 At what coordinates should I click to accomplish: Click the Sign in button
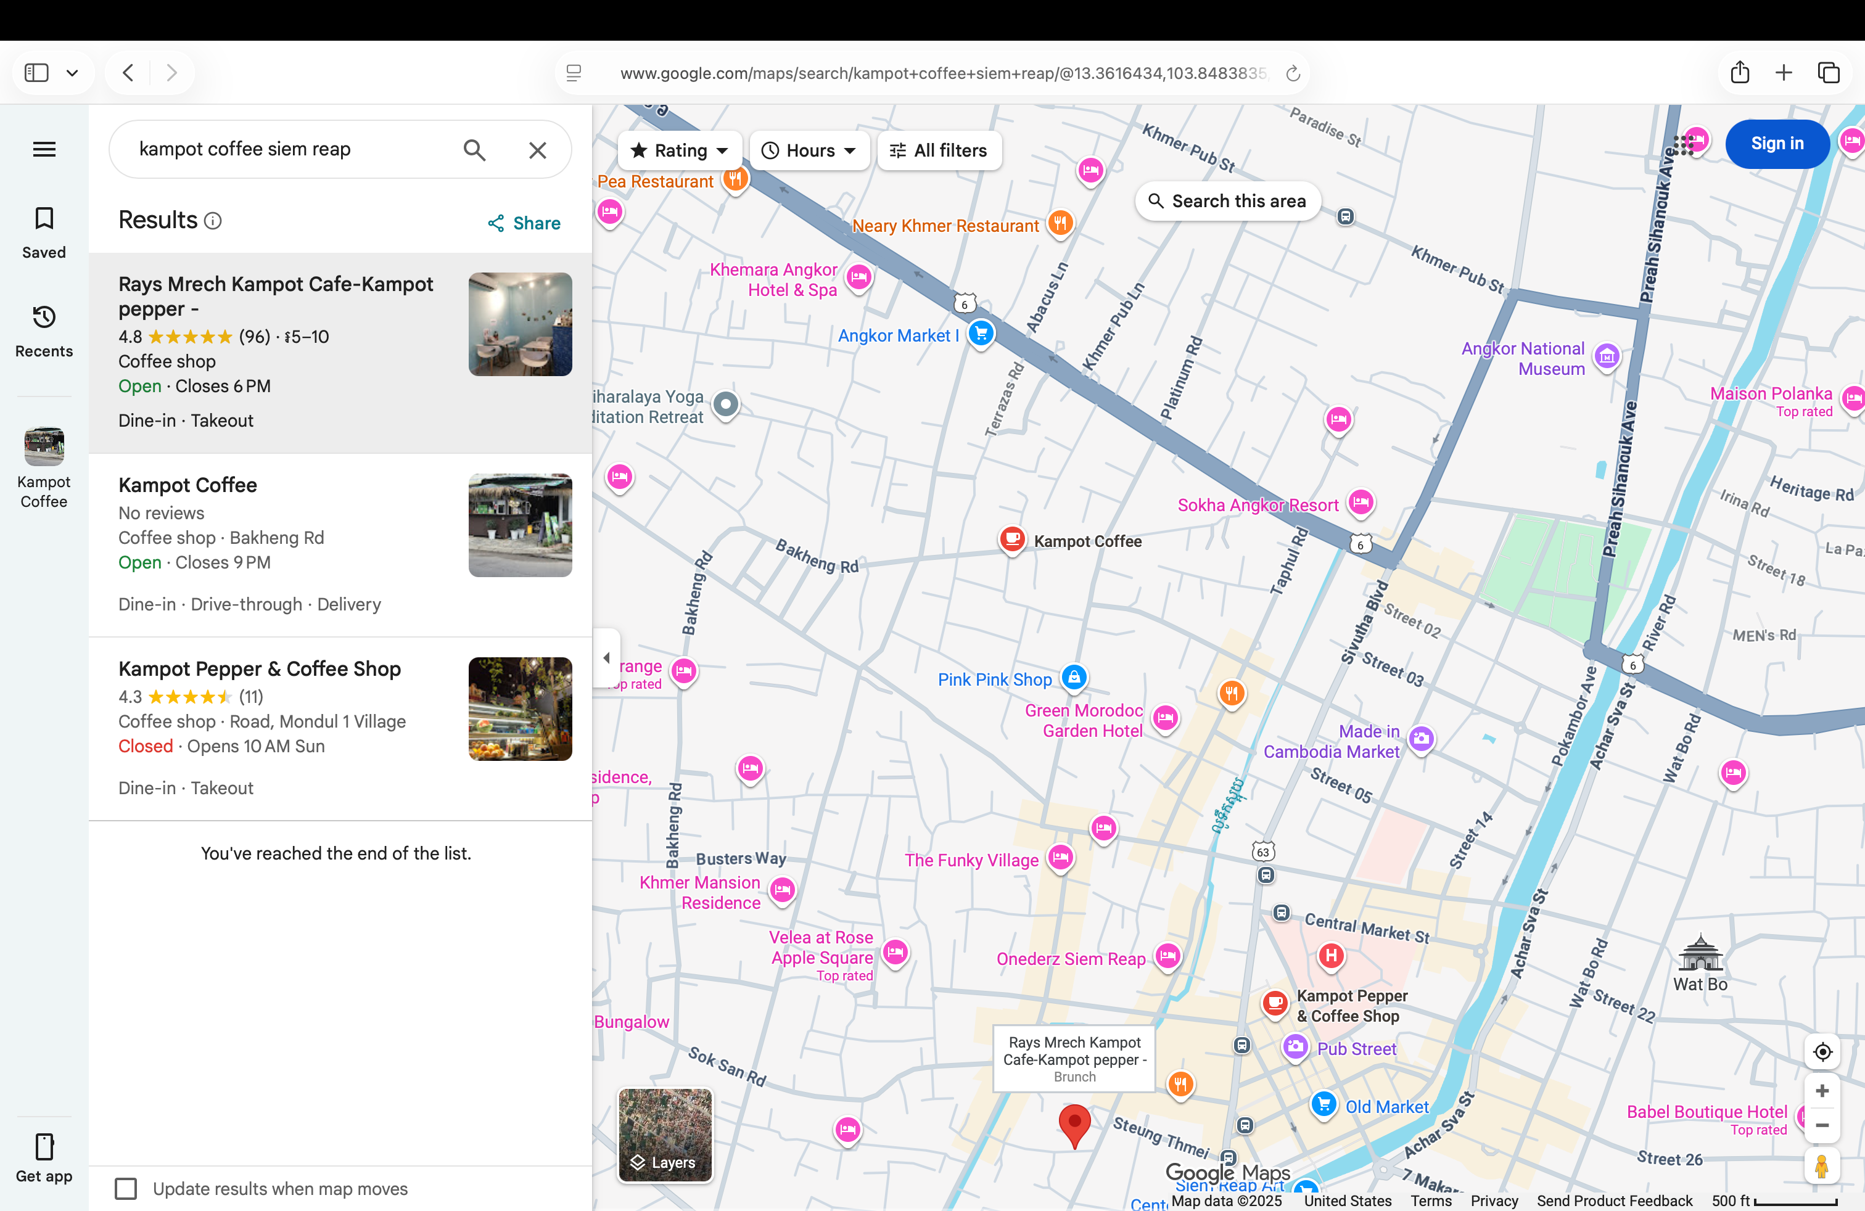[1776, 143]
